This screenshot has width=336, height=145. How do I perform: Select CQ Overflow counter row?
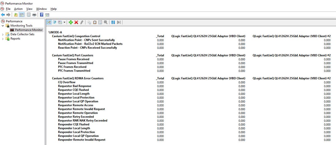pos(67,82)
